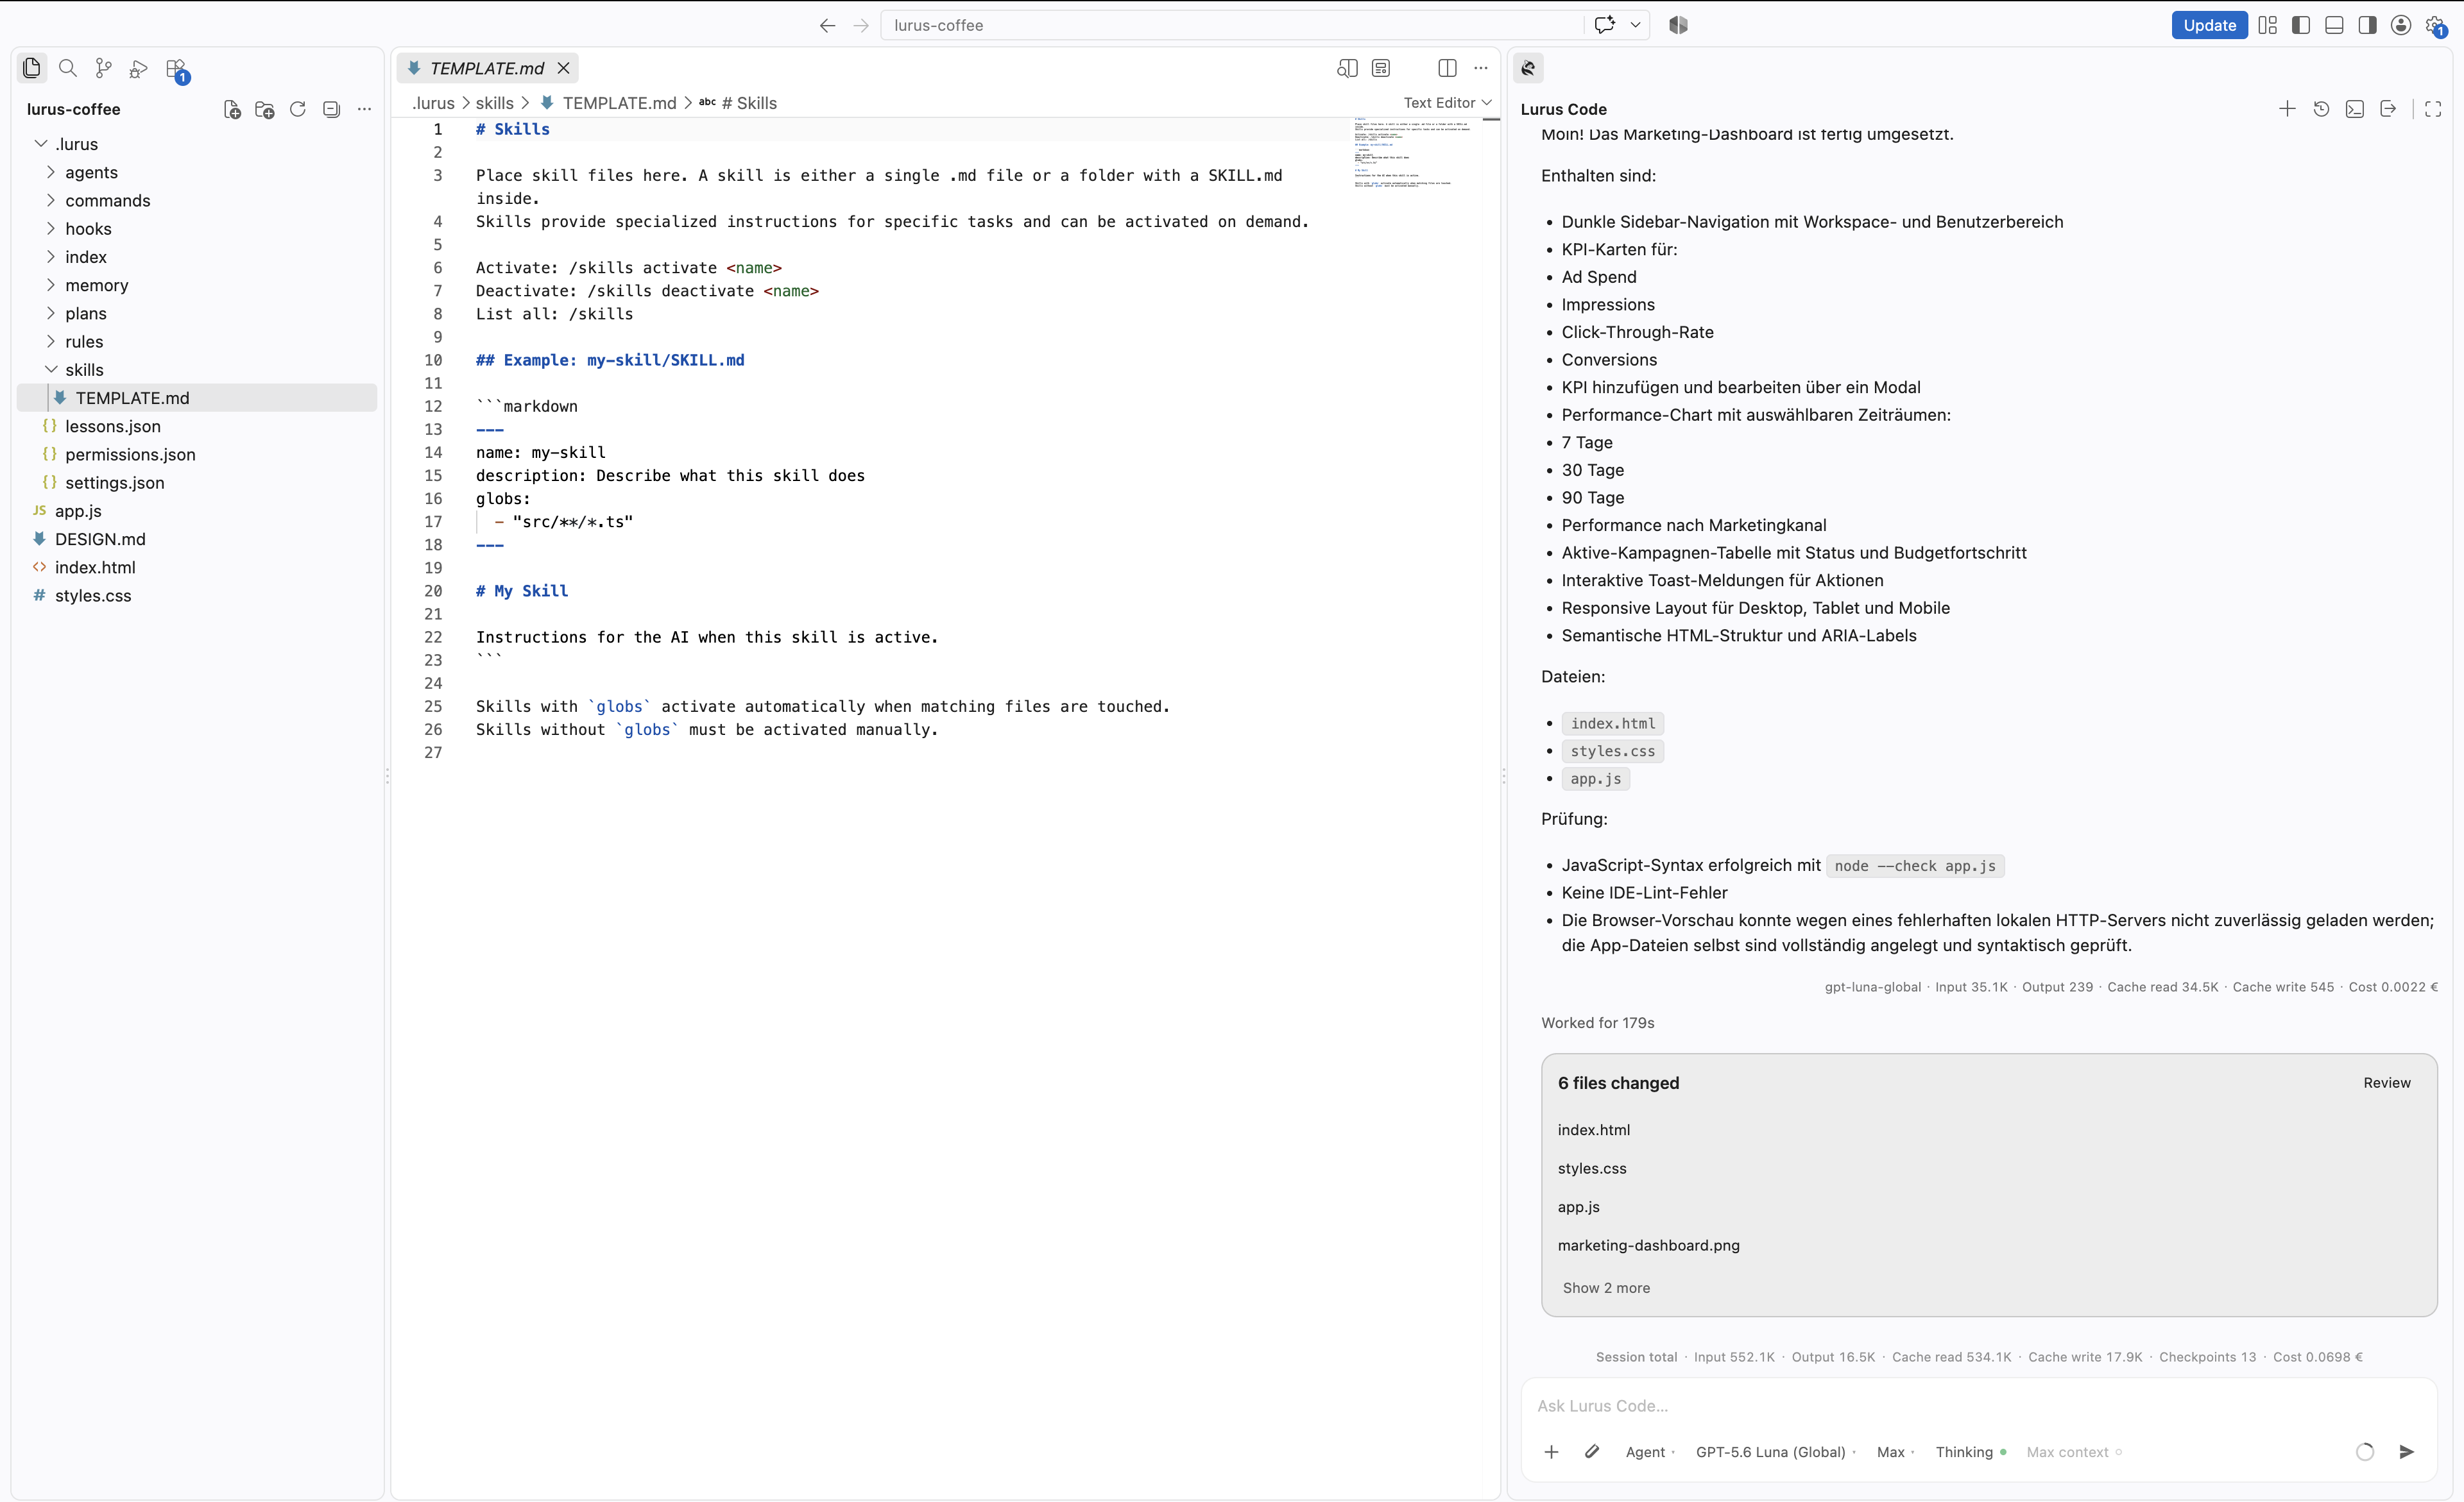Open the terminal icon in Lurus Code header
The image size is (2464, 1502).
tap(2355, 109)
